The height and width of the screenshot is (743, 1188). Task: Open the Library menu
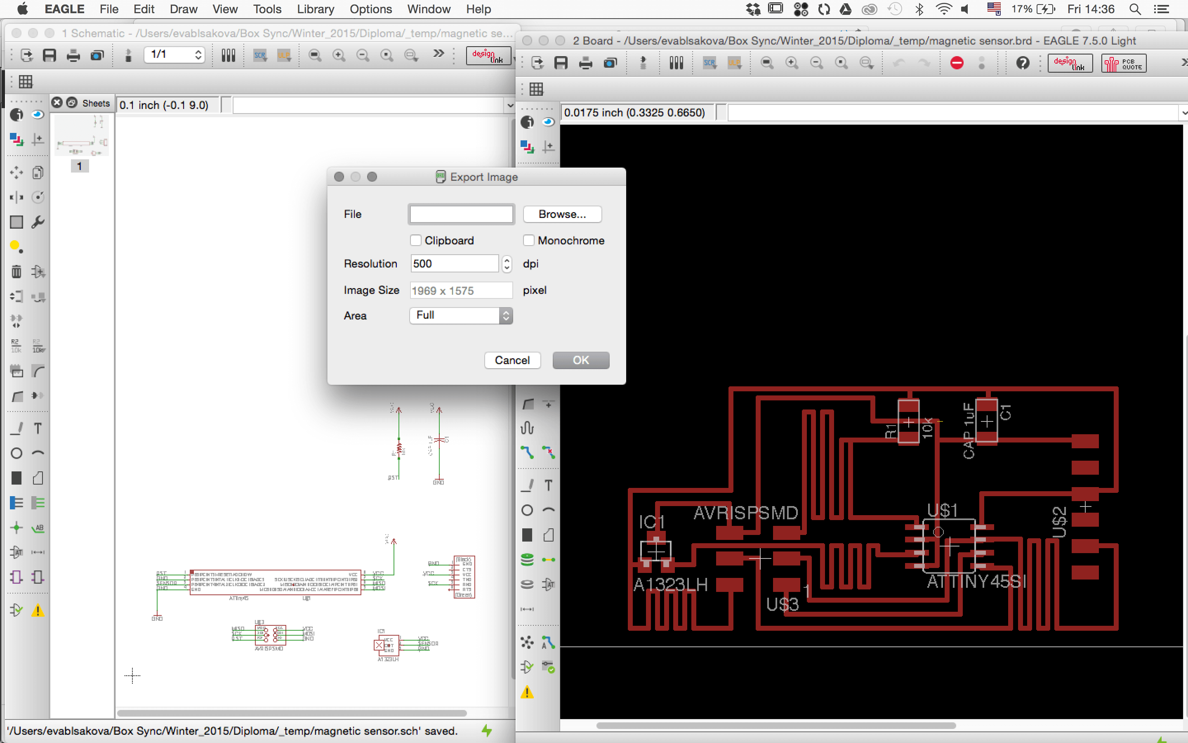click(315, 9)
